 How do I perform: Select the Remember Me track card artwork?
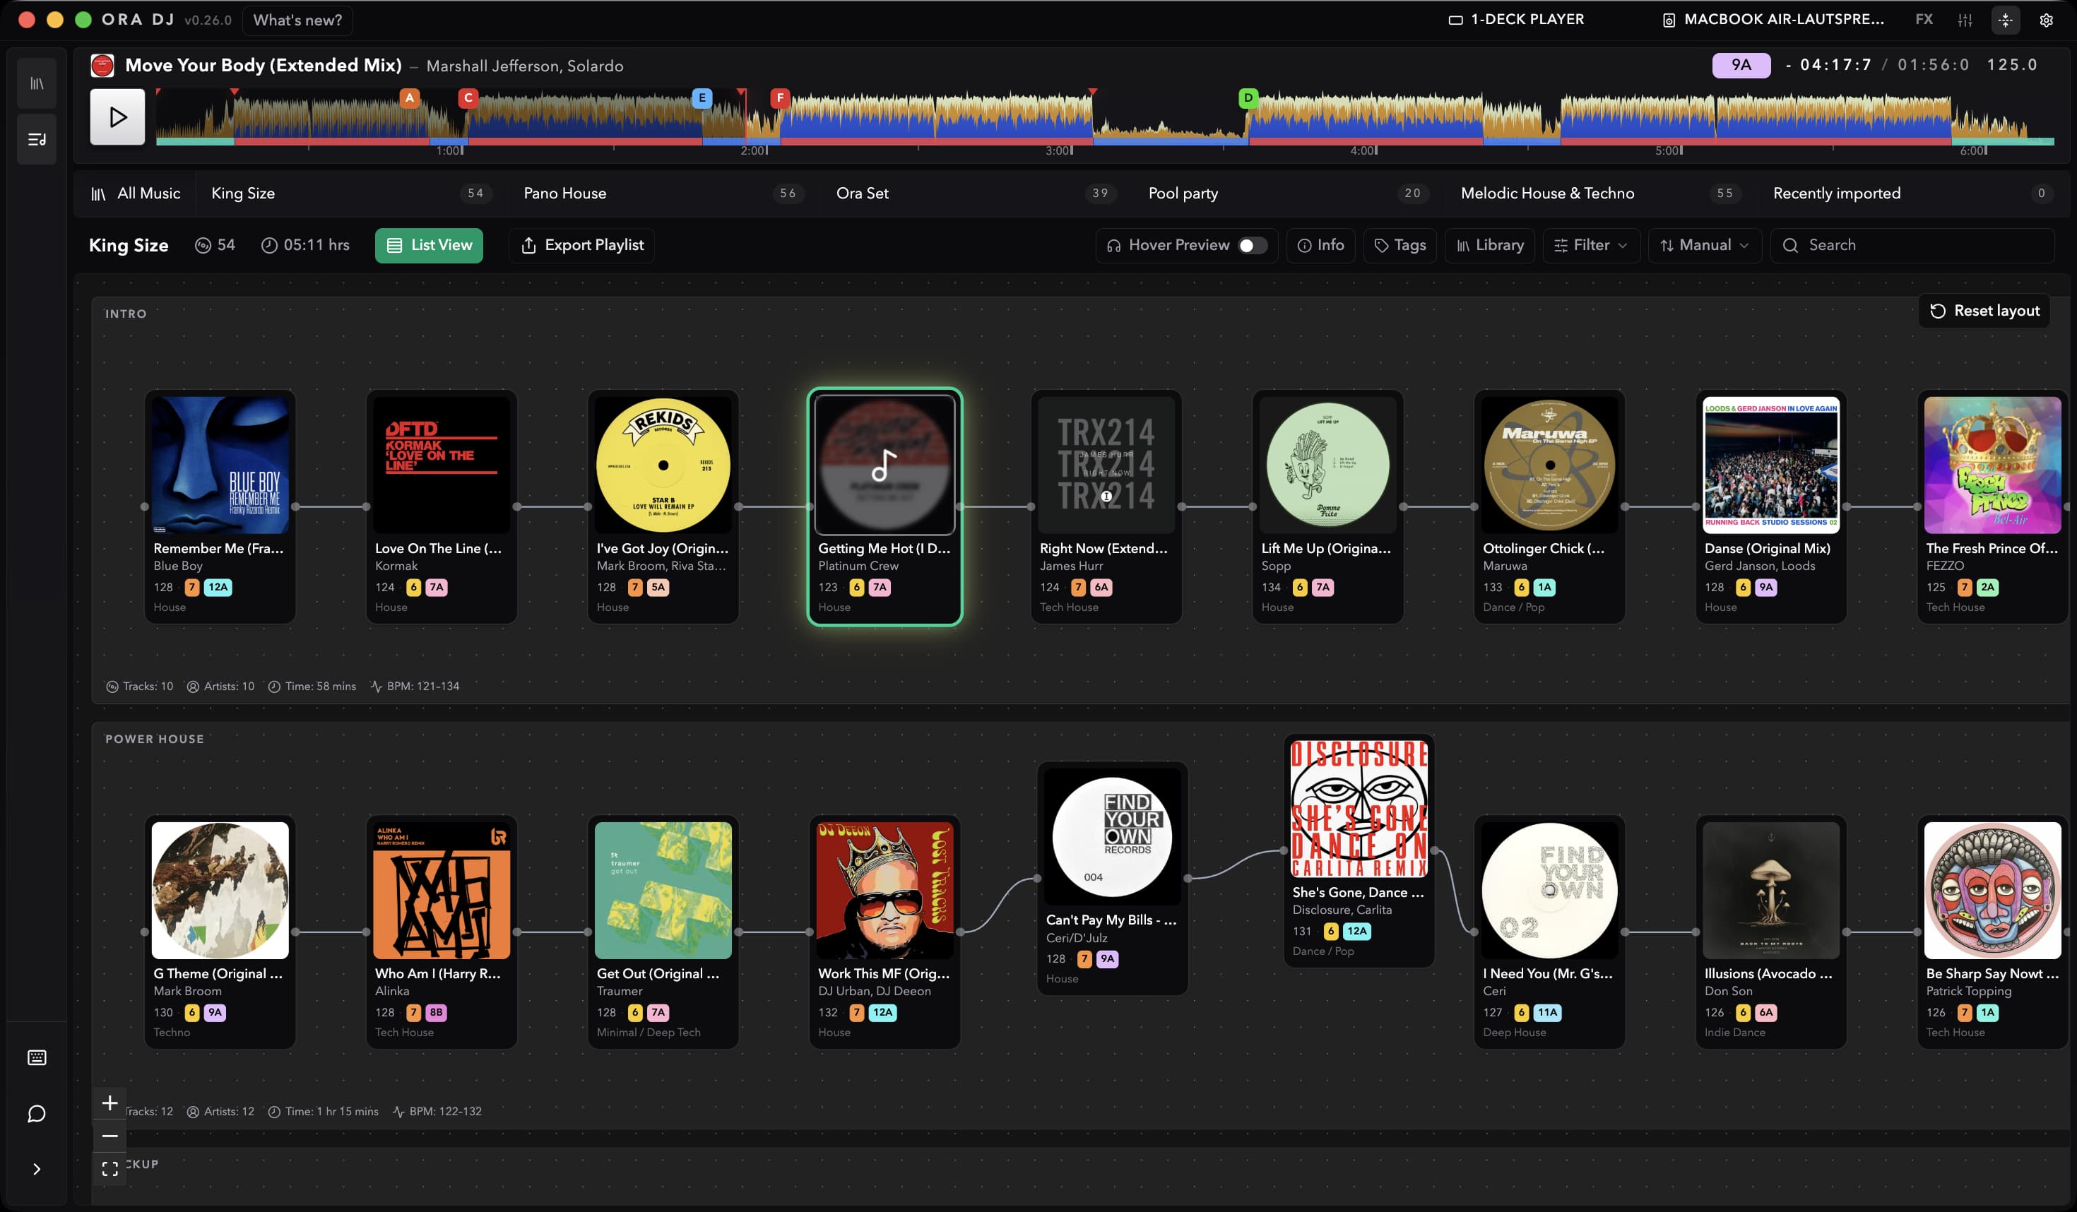click(220, 465)
